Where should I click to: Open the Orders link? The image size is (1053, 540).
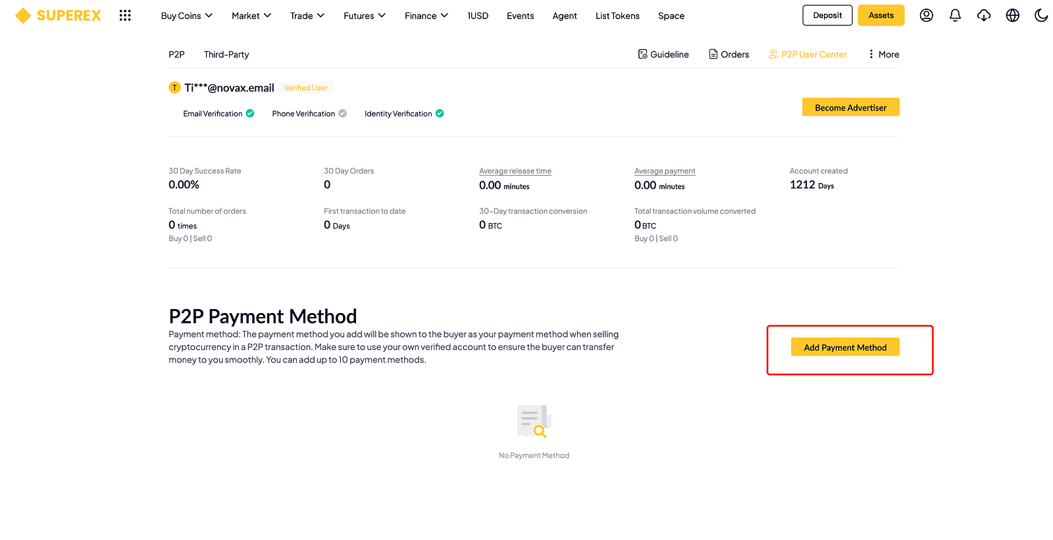click(729, 54)
